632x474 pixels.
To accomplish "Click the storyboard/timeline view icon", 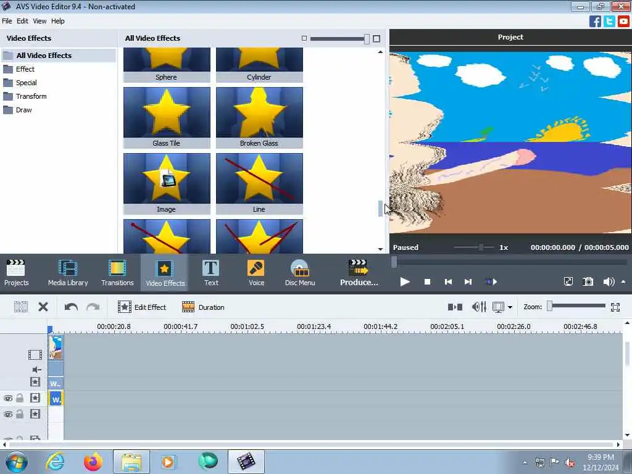I will (x=498, y=307).
